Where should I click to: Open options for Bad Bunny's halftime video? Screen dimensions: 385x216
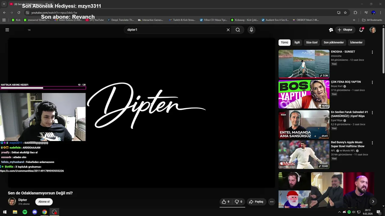click(x=372, y=143)
